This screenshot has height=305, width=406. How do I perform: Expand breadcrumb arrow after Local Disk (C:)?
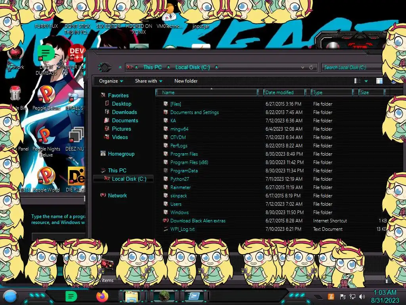point(216,68)
